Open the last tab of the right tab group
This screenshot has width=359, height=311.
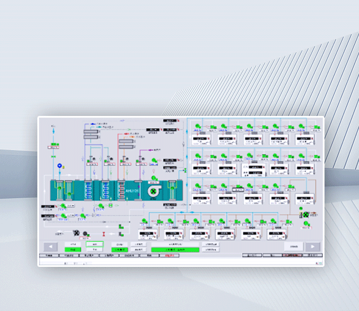click(x=313, y=255)
